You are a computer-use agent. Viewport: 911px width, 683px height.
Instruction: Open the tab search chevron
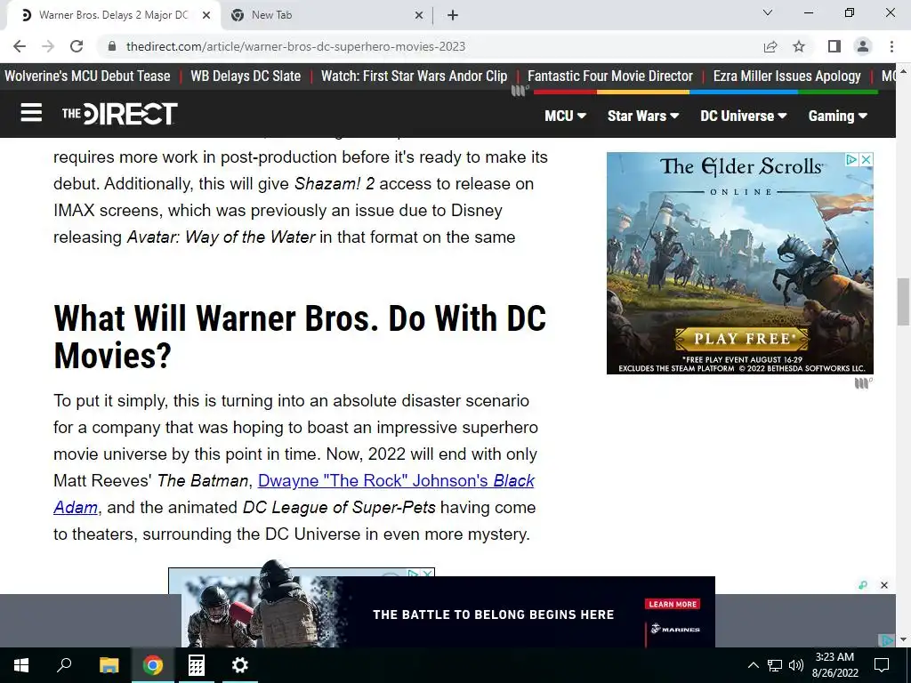(x=768, y=12)
